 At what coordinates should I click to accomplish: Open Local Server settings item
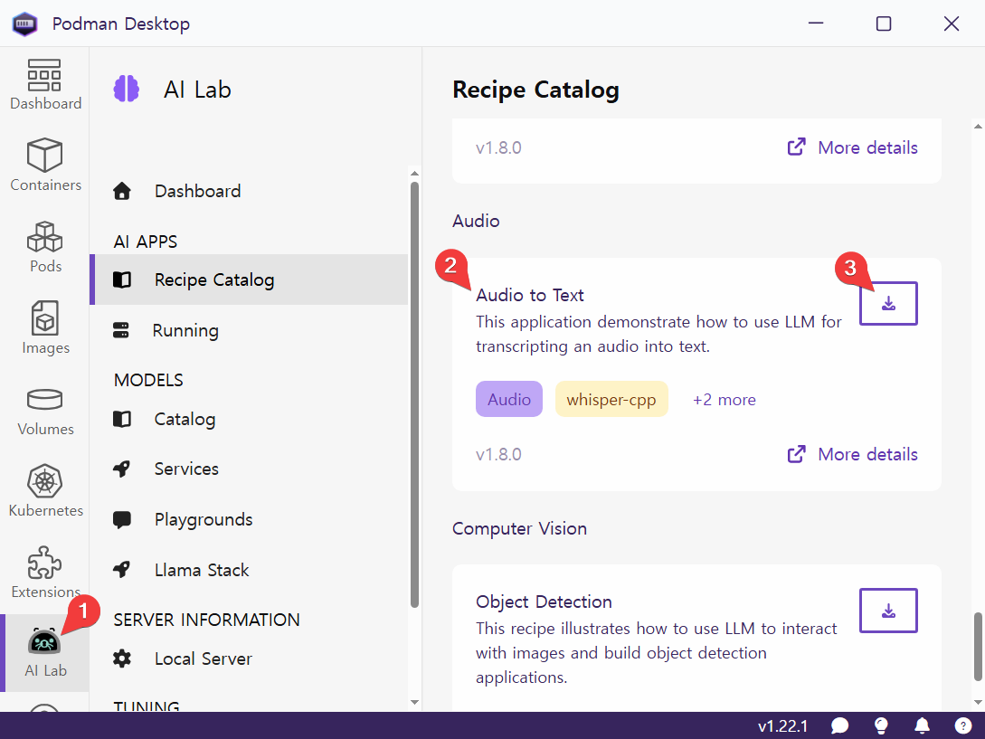pos(203,658)
